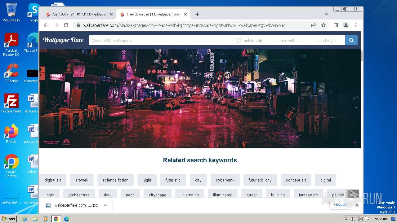Reload the wallpaperflare page
This screenshot has width=397, height=223.
coord(66,25)
